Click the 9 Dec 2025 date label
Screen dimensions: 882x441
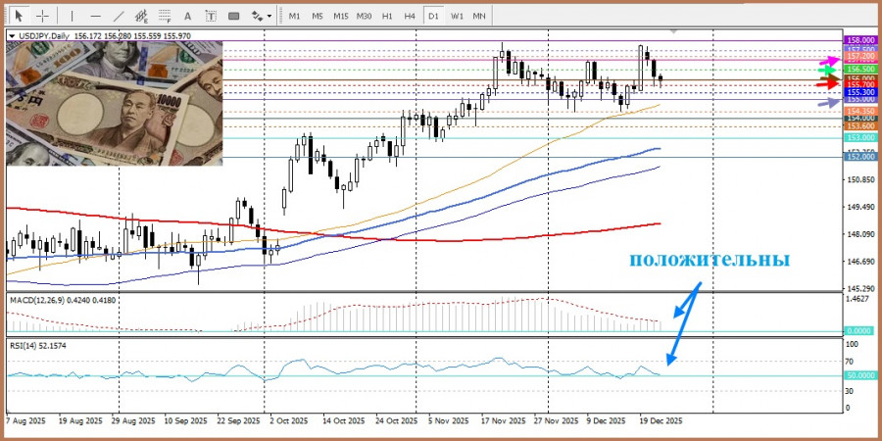coord(607,420)
